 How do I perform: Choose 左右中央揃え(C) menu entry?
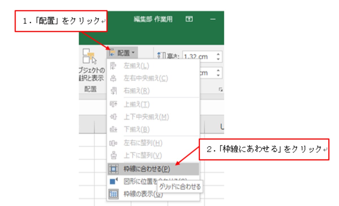153,78
